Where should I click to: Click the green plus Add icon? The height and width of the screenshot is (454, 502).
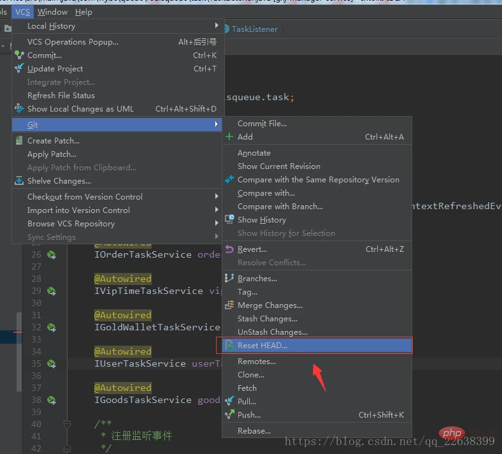click(x=229, y=136)
